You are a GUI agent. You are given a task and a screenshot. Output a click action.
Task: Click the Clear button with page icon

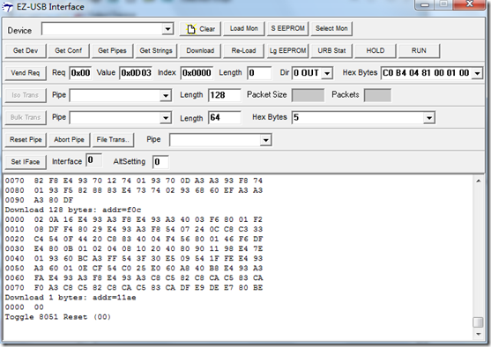coord(200,29)
